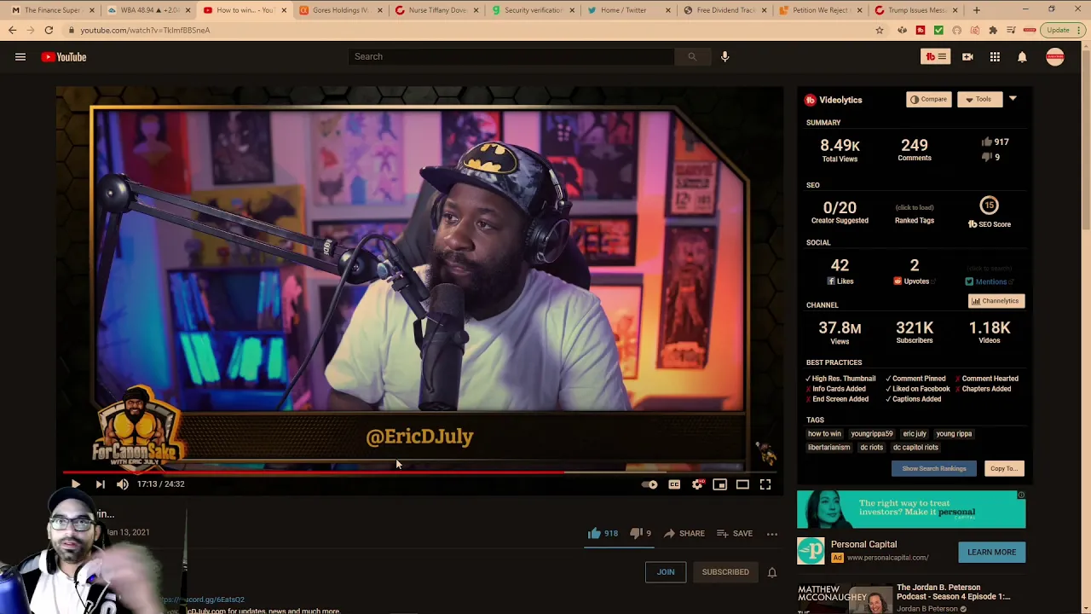Switch to the WBA 48.94 tab

click(147, 10)
